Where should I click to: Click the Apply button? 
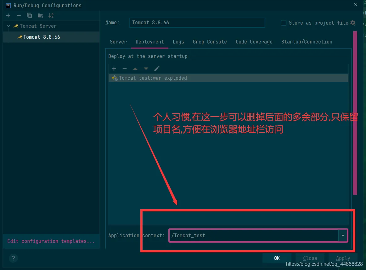coord(343,258)
